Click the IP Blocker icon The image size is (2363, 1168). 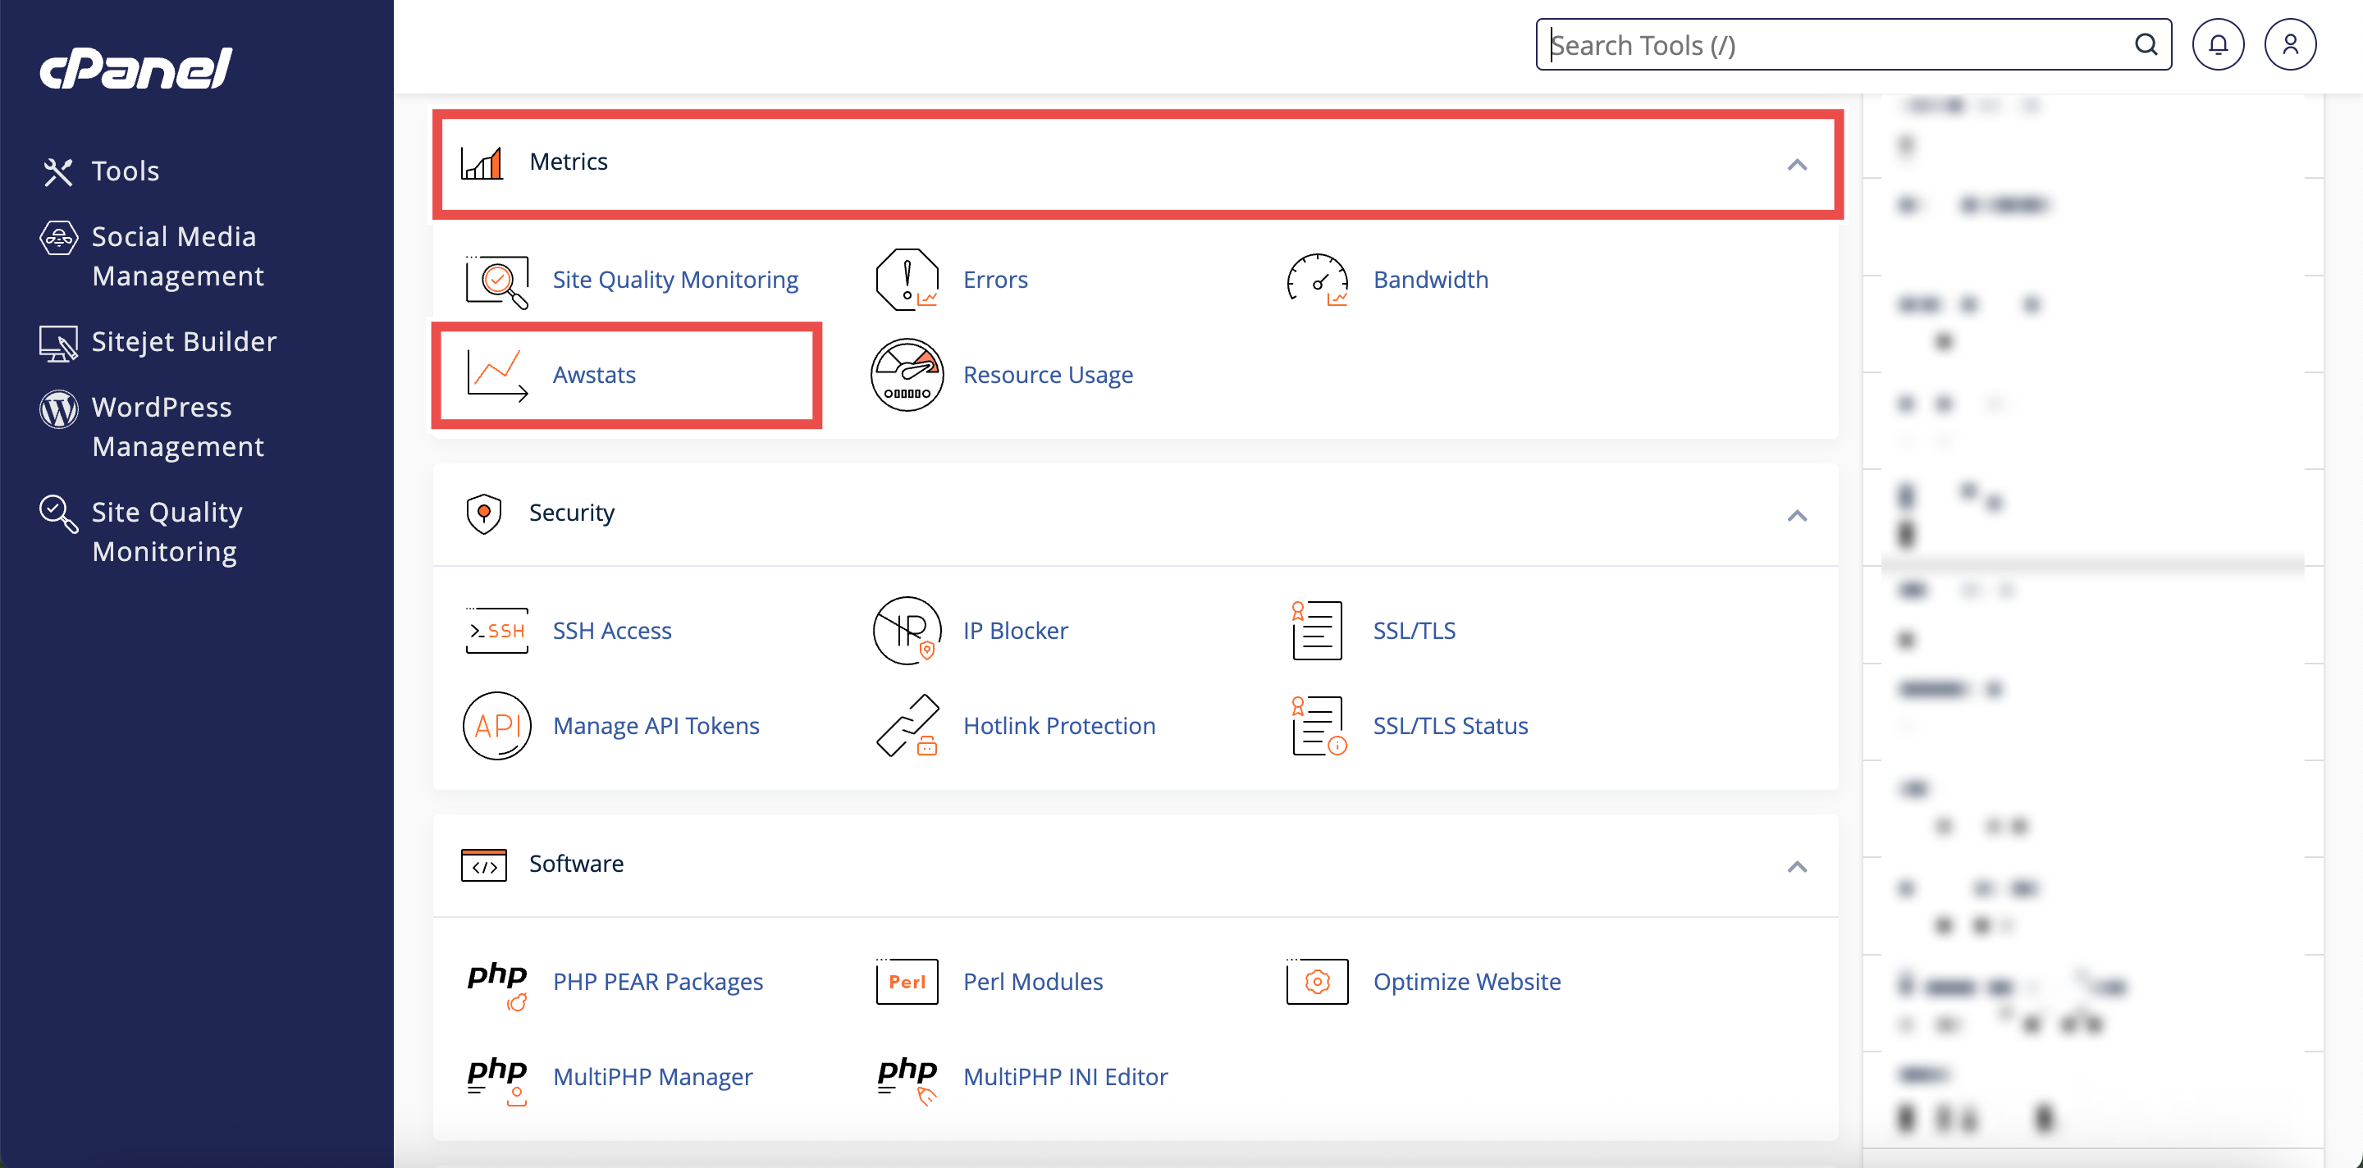907,631
